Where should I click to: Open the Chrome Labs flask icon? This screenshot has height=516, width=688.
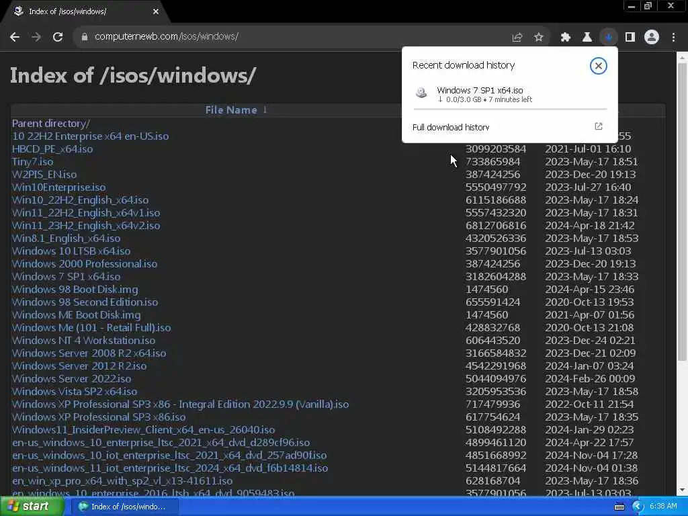point(587,38)
